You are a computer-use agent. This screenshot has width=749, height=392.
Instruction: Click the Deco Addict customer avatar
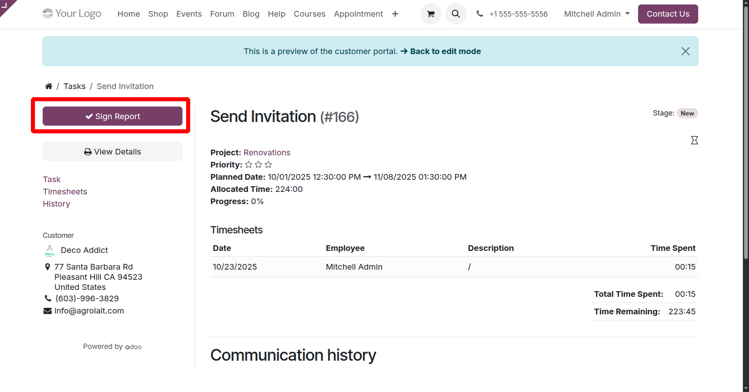(x=50, y=250)
